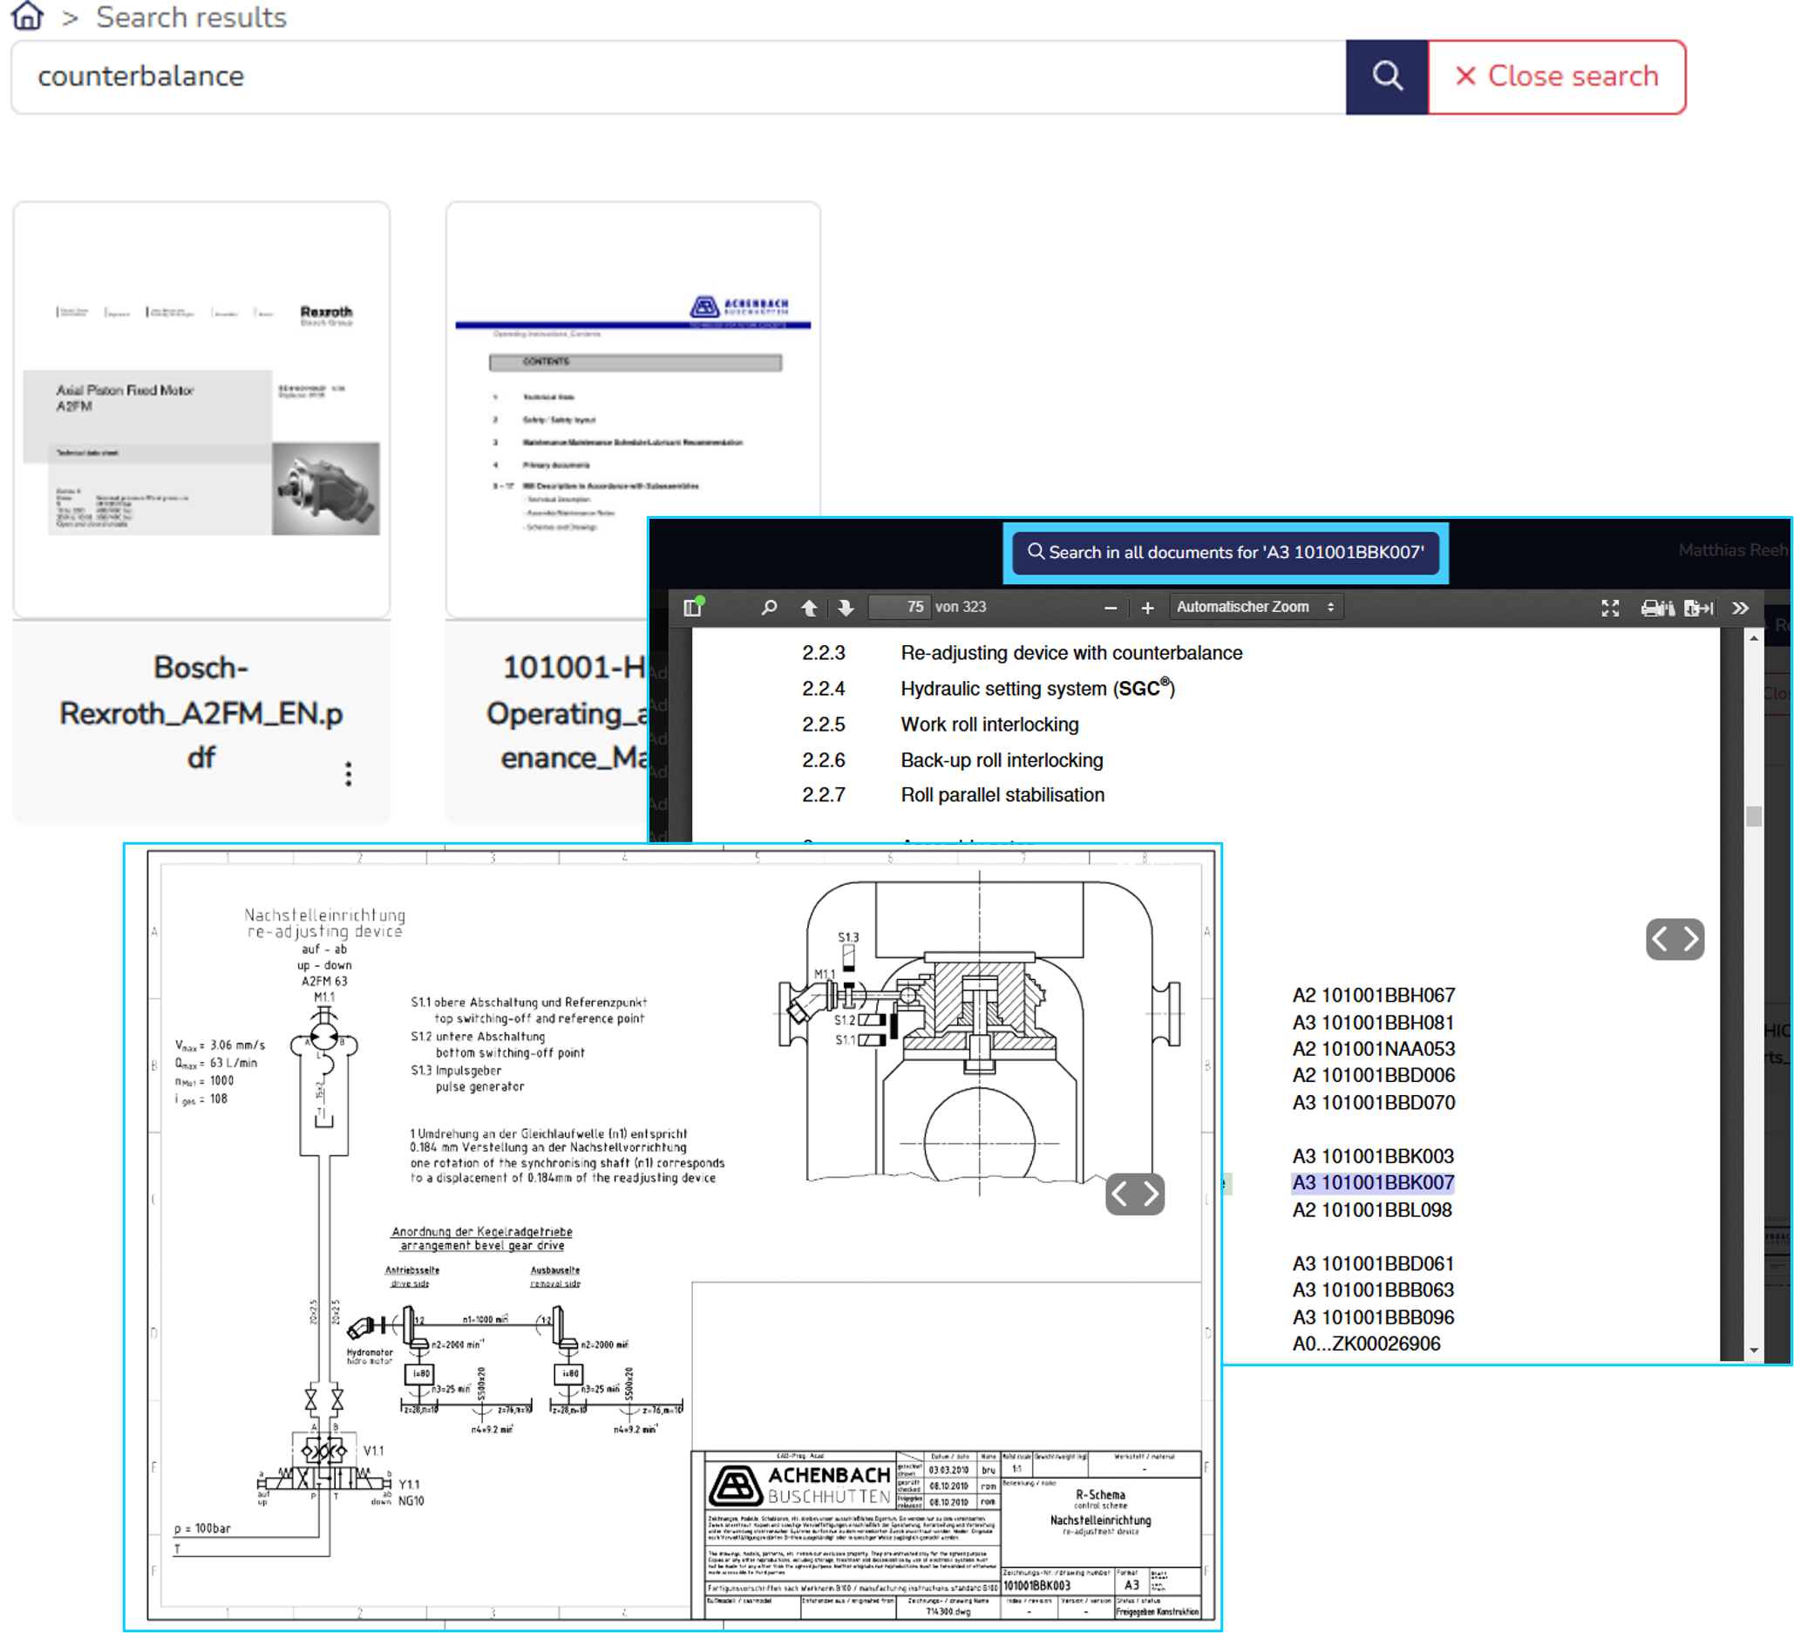Click the 'Search results' breadcrumb label
Screen dimensions: 1794x1633
(x=191, y=17)
